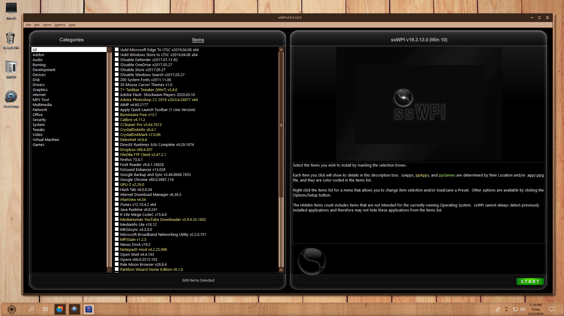Select the Internet category

[39, 95]
